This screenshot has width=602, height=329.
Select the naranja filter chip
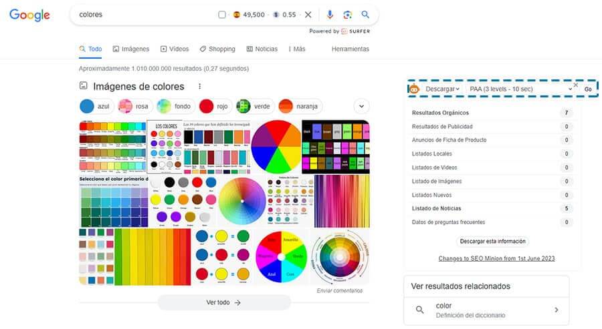[x=300, y=106]
